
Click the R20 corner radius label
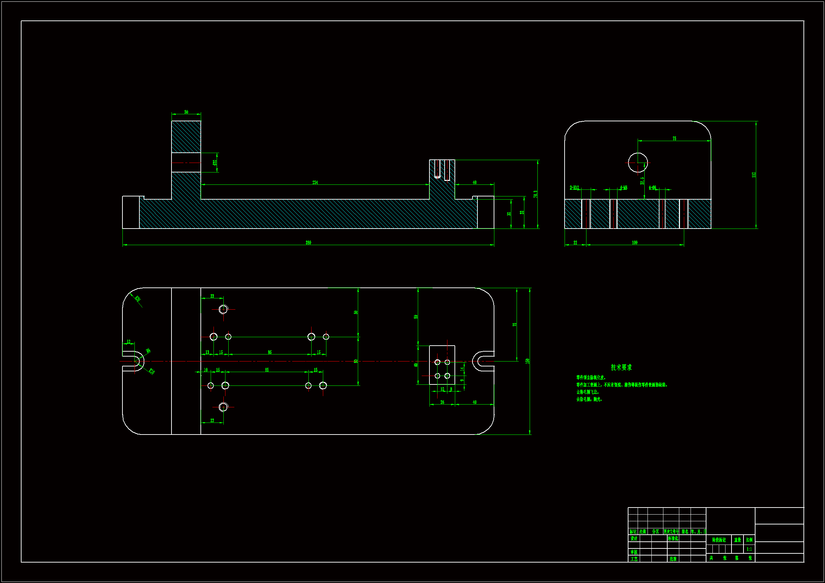click(x=138, y=298)
